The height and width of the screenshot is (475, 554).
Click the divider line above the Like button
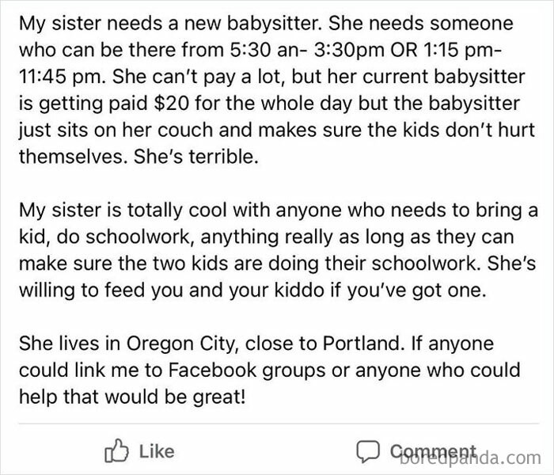coord(279,423)
